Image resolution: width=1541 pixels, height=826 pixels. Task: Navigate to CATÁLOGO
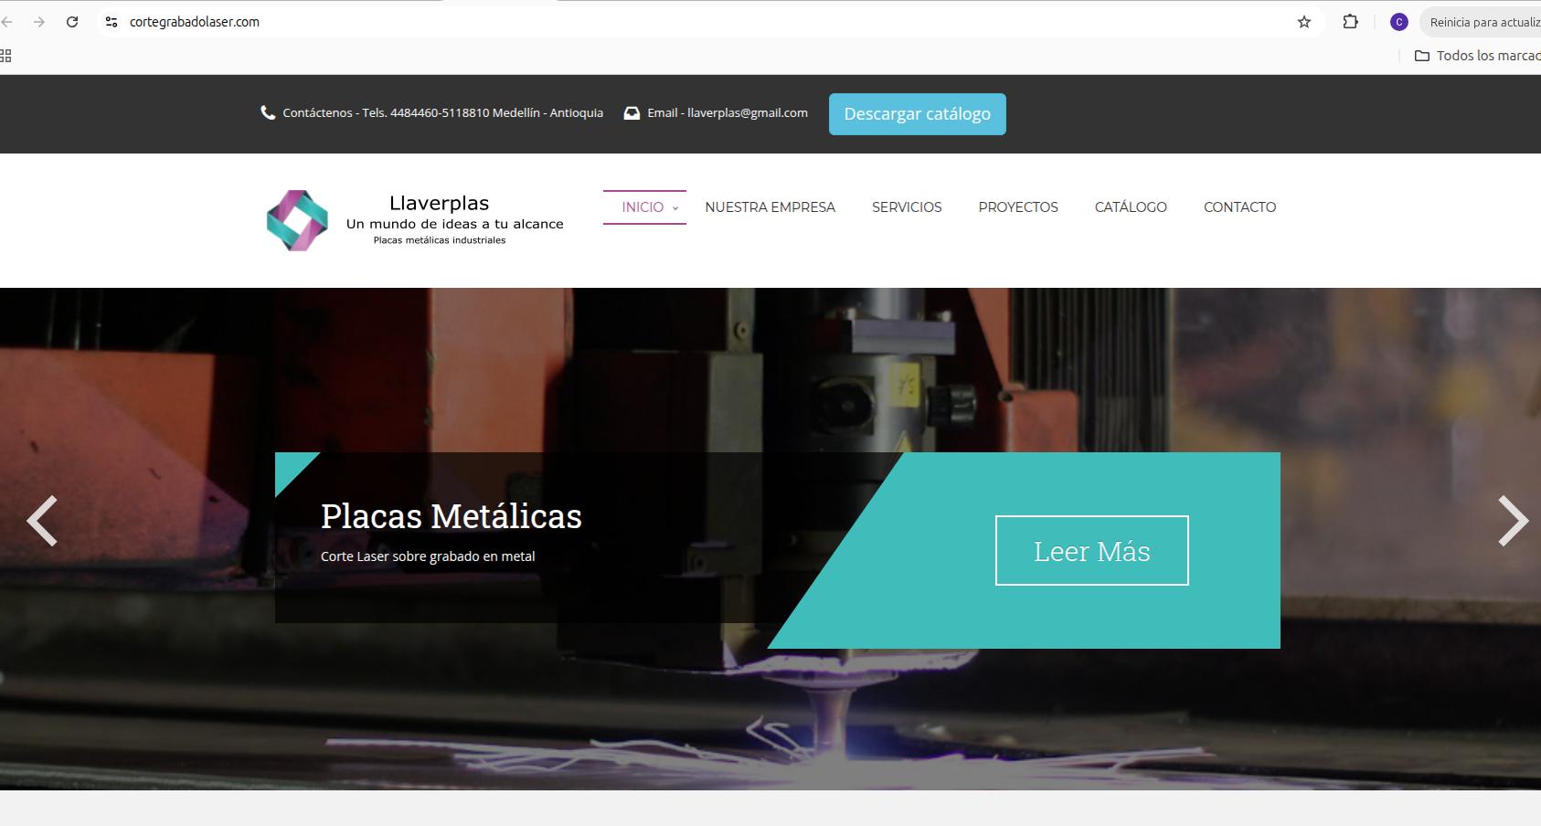pos(1131,207)
